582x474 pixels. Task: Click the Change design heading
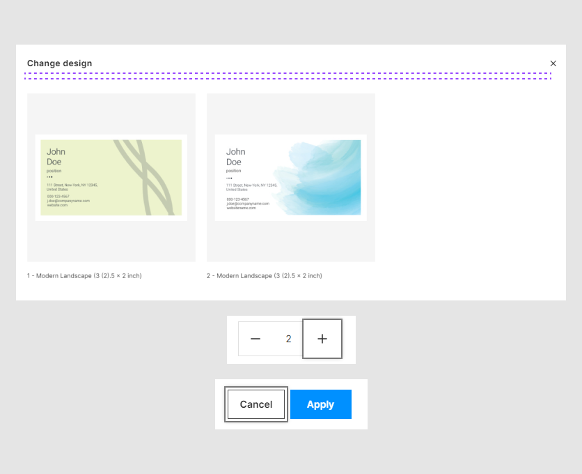point(59,63)
